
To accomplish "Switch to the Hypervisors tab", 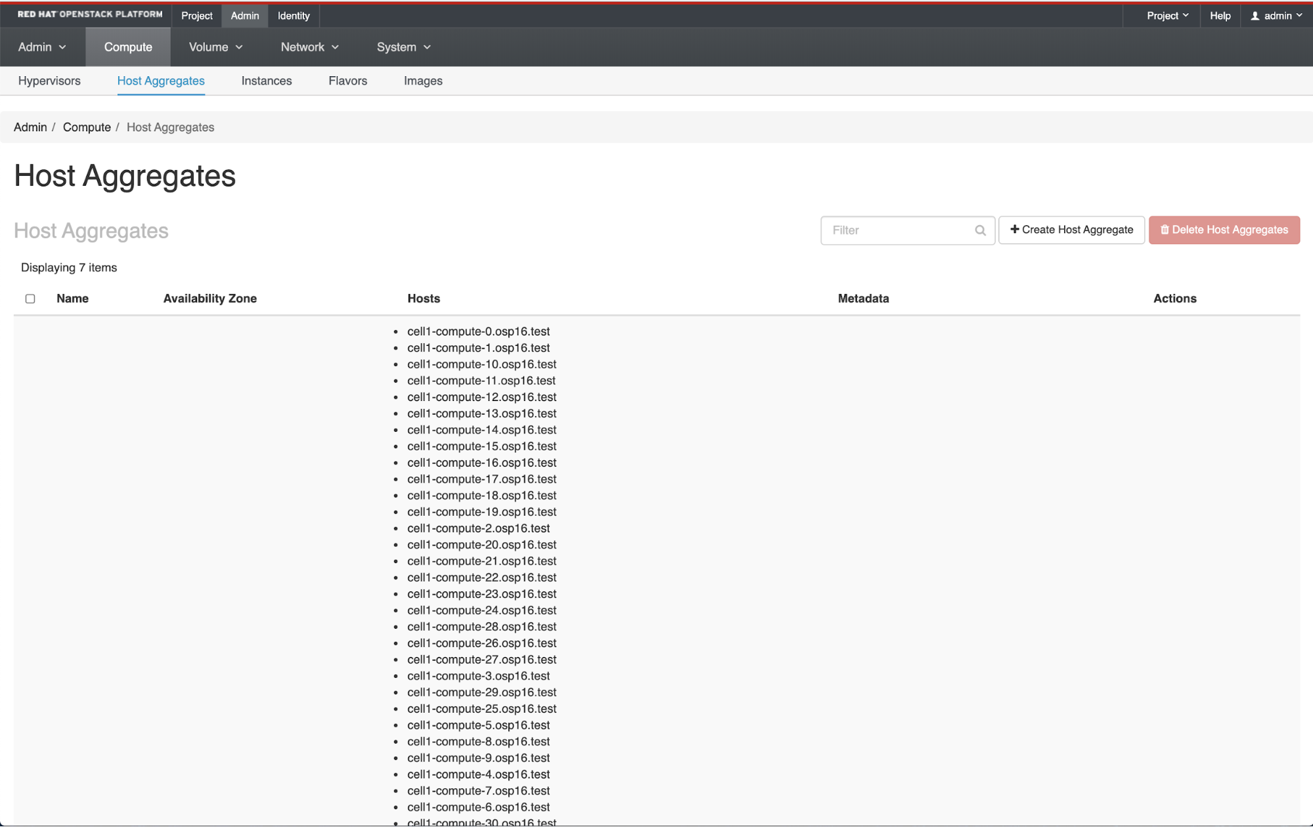I will click(49, 81).
